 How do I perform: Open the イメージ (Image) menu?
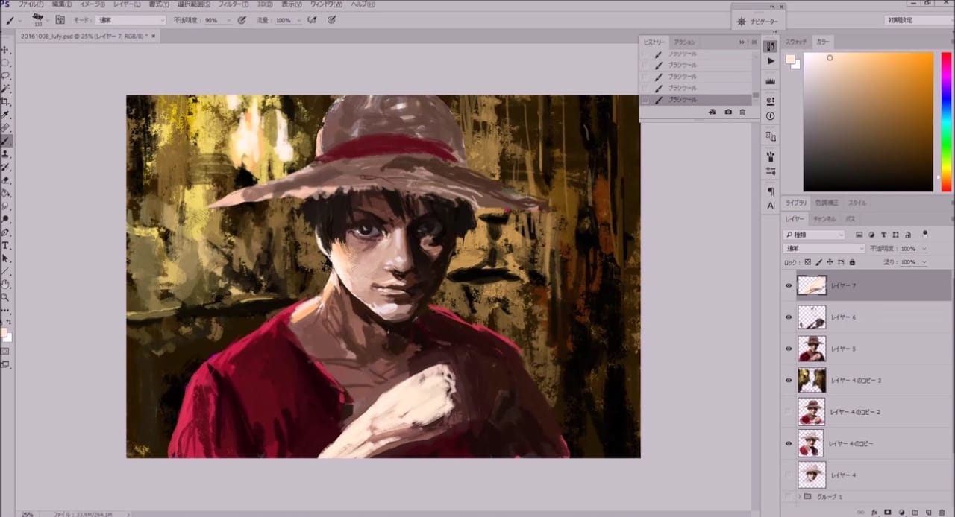92,4
